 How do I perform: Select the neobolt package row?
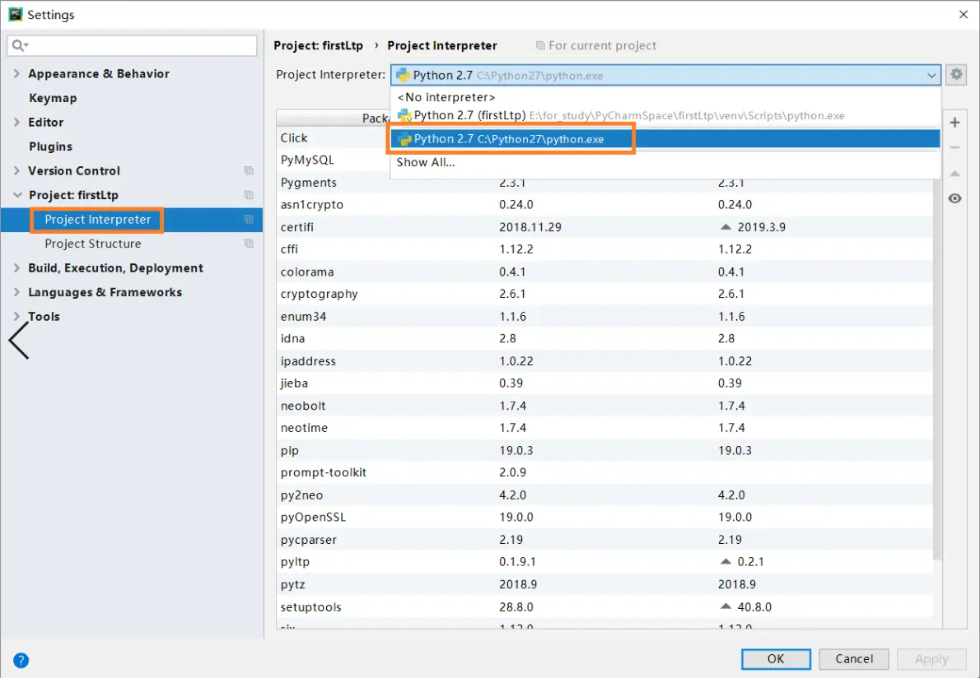(x=605, y=406)
